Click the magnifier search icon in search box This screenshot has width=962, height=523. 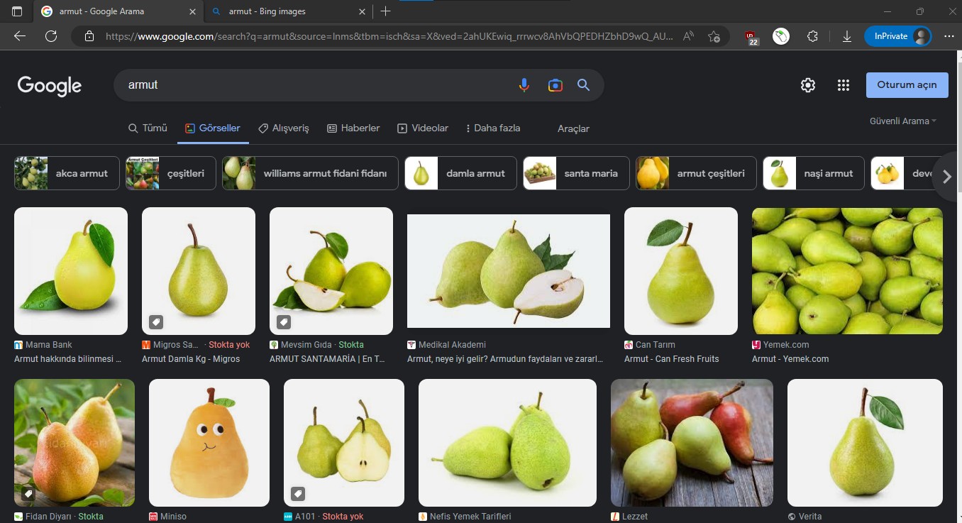point(583,85)
